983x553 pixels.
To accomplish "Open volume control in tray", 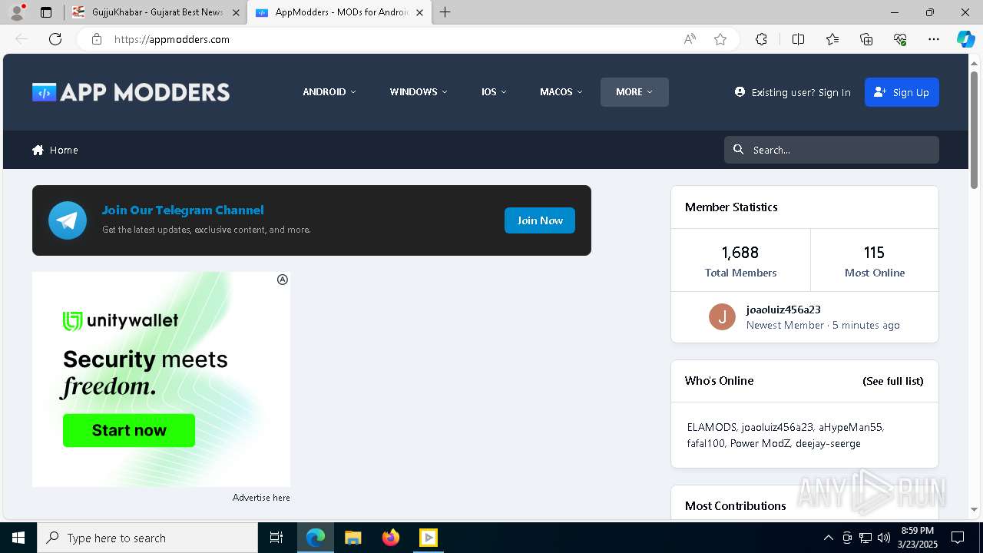I will pyautogui.click(x=884, y=538).
